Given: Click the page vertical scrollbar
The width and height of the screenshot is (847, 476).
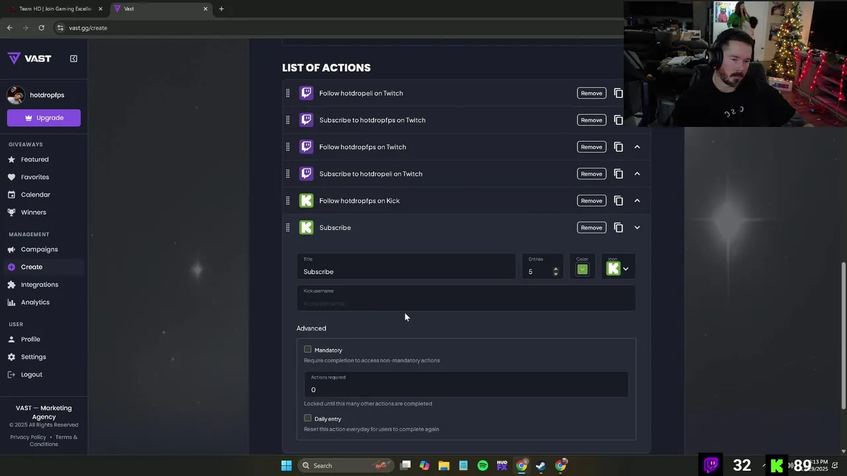Looking at the screenshot, I should coord(843,336).
